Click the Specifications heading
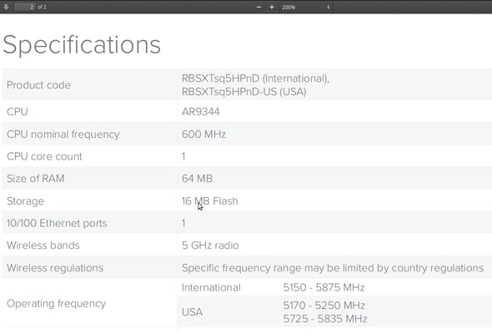This screenshot has height=334, width=492. 82,44
